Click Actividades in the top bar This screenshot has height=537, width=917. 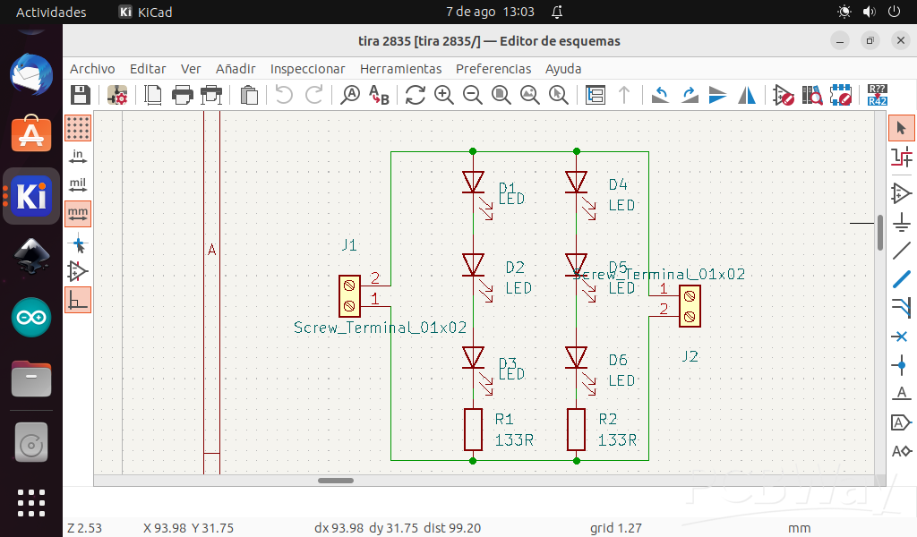(x=51, y=12)
